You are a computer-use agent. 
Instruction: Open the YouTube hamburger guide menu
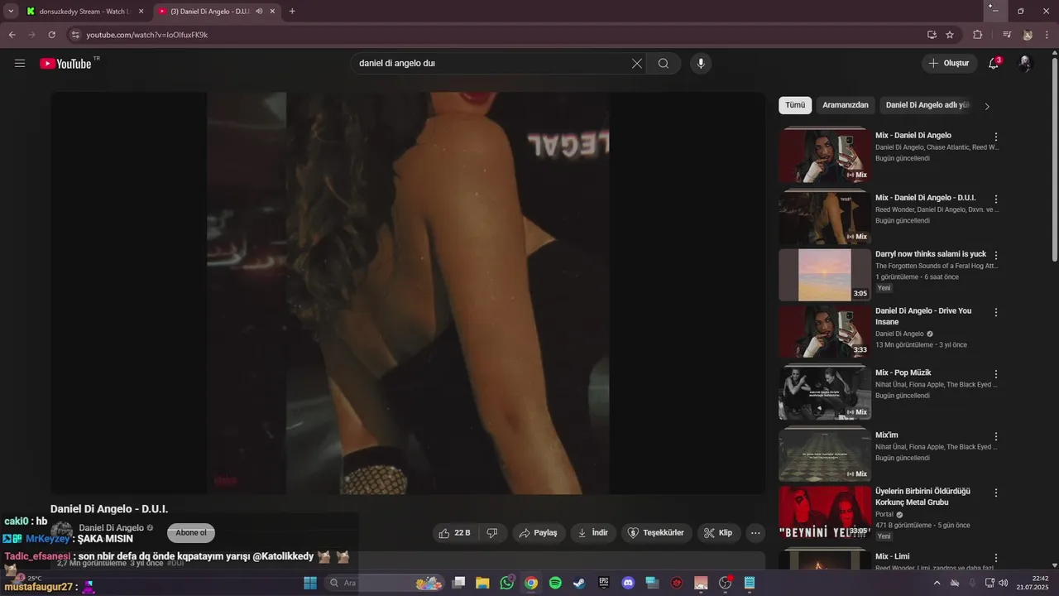20,64
